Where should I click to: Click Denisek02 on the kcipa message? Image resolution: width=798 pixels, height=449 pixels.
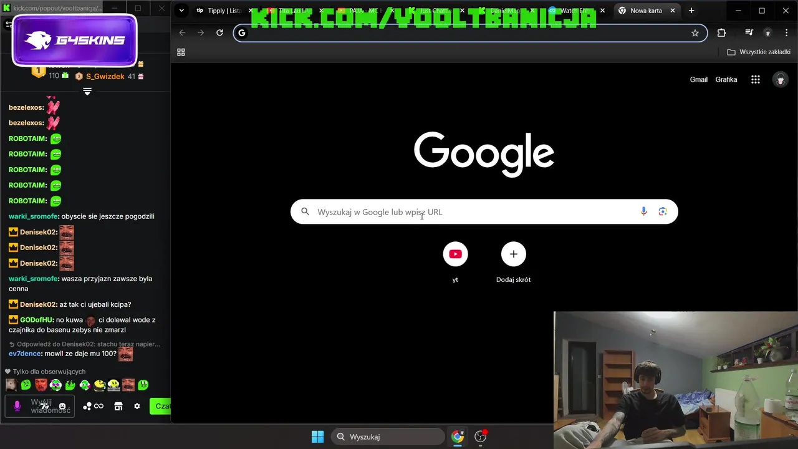click(x=38, y=304)
